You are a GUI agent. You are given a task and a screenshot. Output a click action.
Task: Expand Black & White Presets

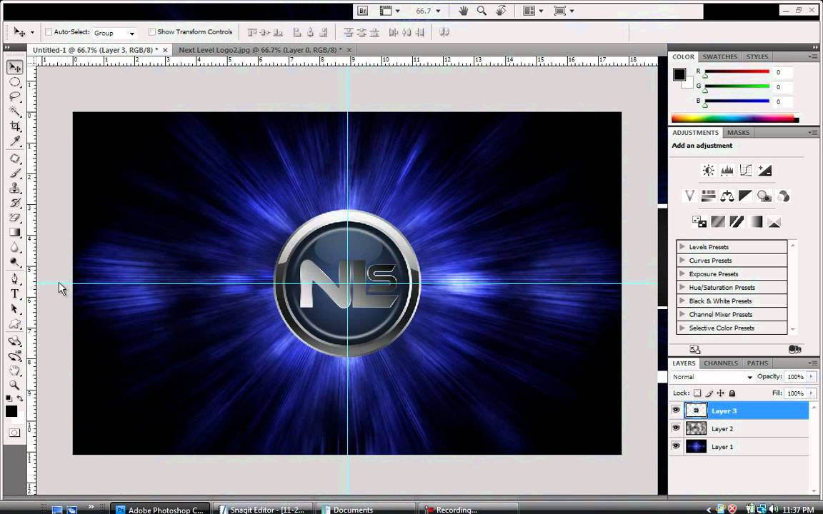coord(682,301)
